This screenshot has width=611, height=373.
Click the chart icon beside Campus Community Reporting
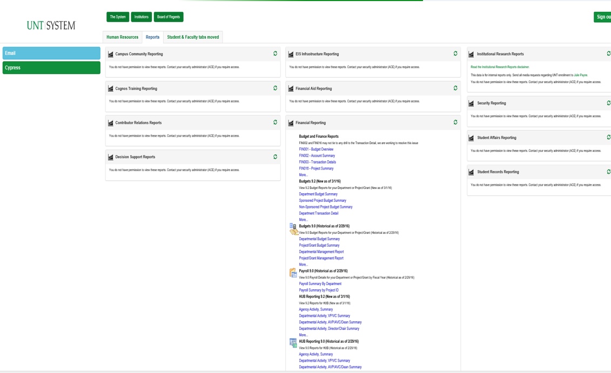tap(111, 54)
